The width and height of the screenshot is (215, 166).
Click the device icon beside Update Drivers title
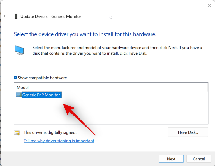[x=16, y=17]
